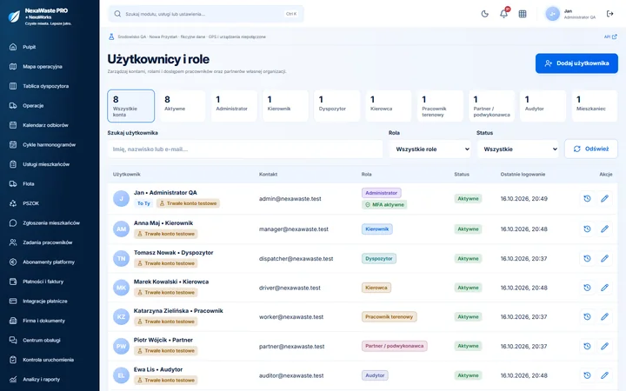Open login history for Ewa Lis
This screenshot has height=391, width=626.
pos(587,375)
